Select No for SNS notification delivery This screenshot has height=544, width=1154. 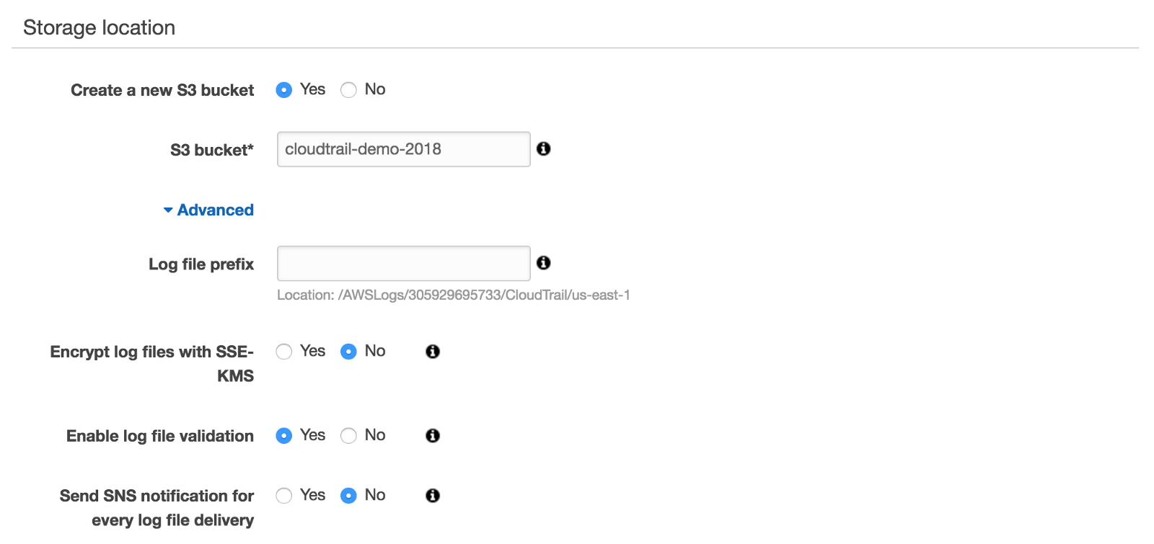349,496
